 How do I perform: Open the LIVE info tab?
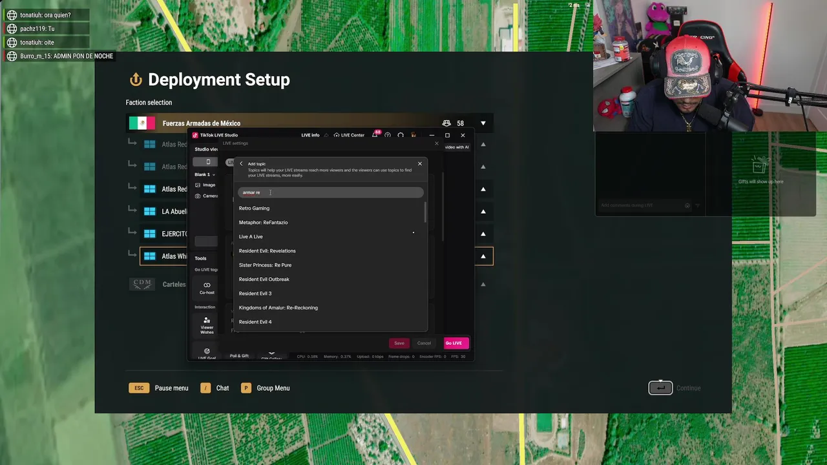310,135
